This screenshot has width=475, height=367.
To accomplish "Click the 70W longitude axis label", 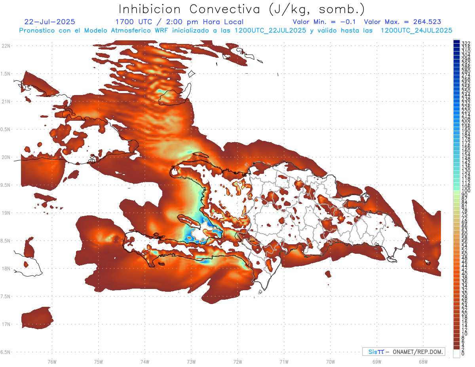I will click(330, 361).
